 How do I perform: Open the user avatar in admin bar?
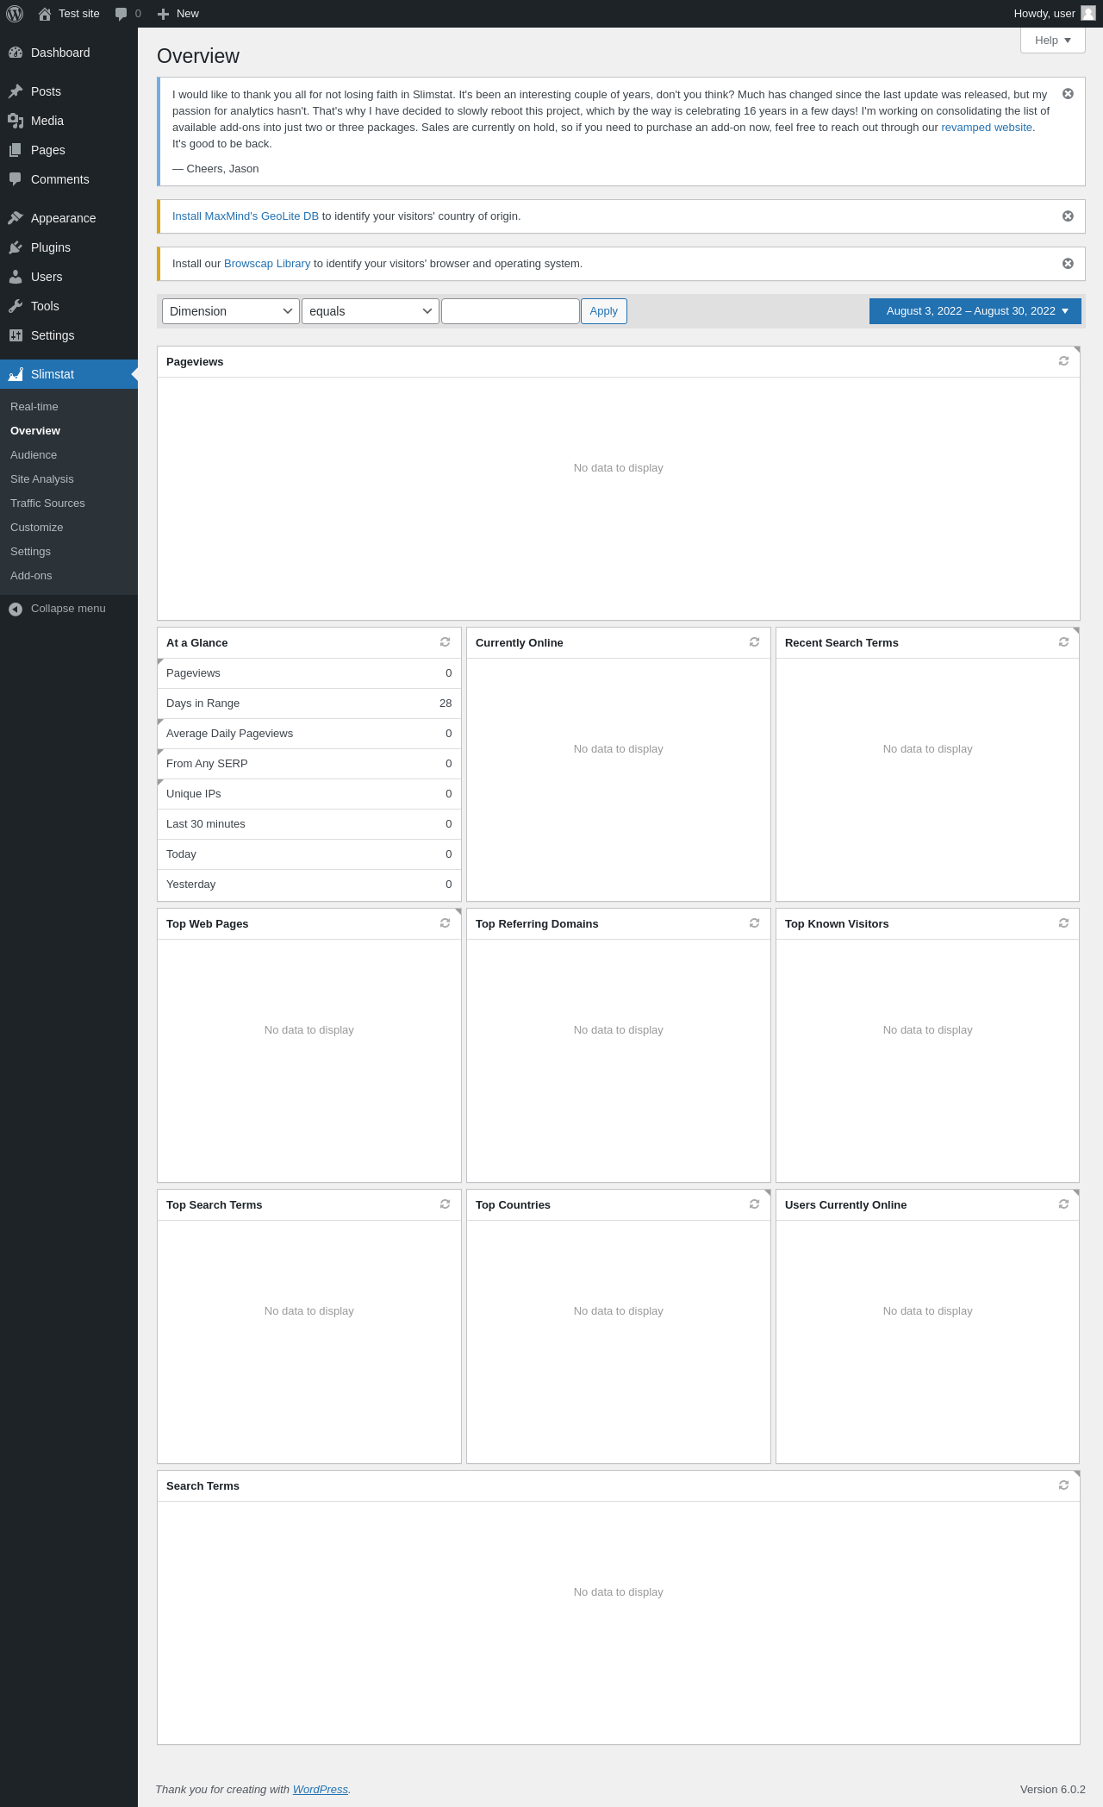[x=1088, y=14]
